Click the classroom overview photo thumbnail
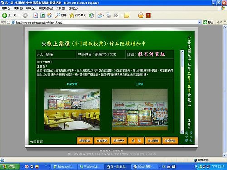227x170 pixels. [72, 109]
